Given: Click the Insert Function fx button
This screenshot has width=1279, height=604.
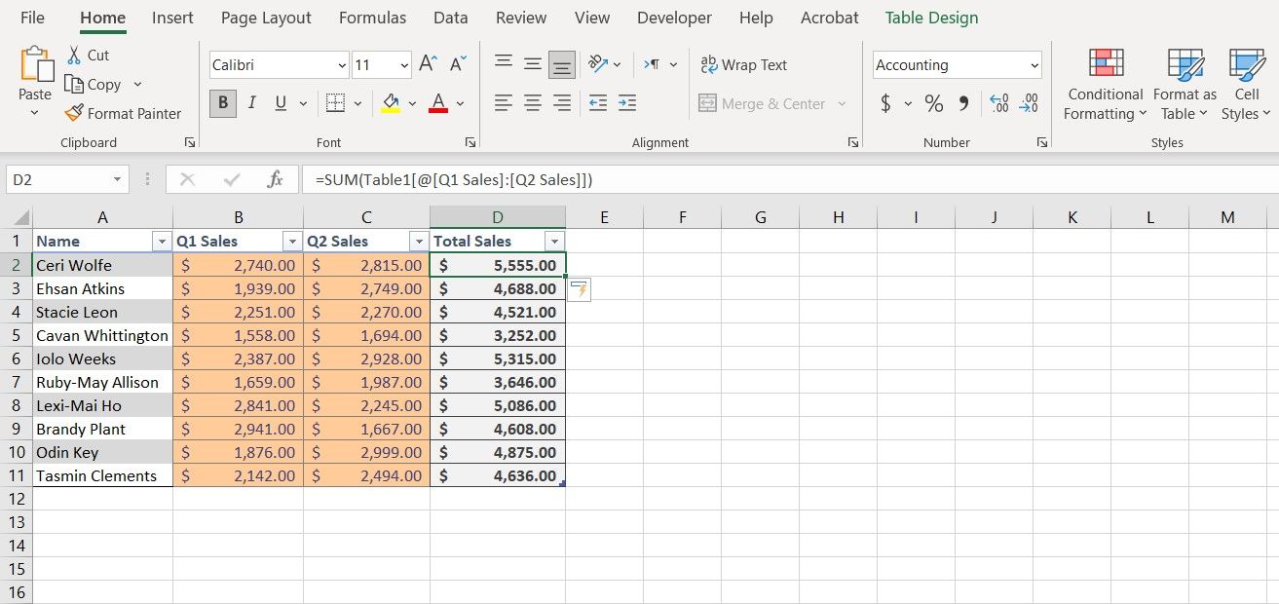Looking at the screenshot, I should 275,178.
